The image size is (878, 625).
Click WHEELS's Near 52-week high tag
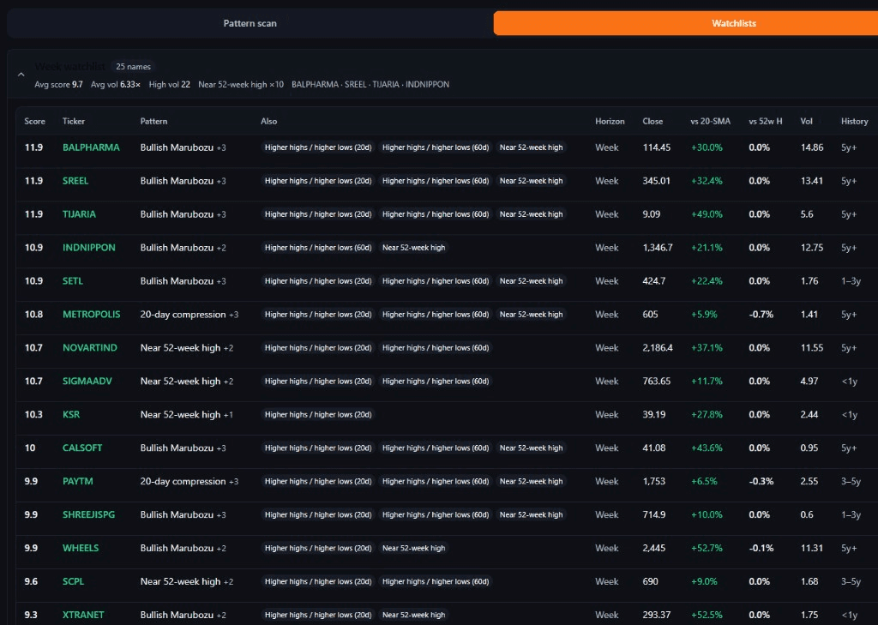[x=413, y=548]
